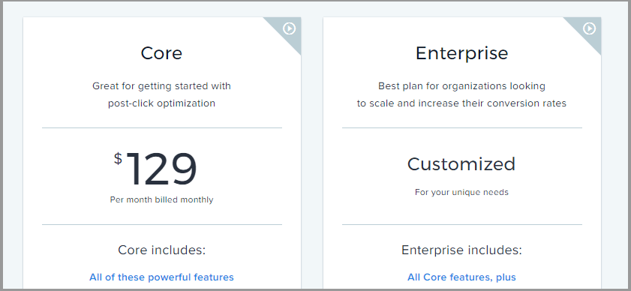
Task: Click the dollar sign beside the price
Action: pyautogui.click(x=118, y=158)
